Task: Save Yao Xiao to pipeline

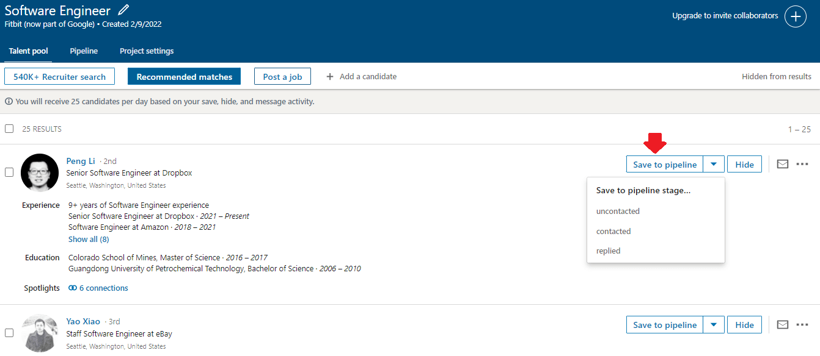Action: [x=665, y=325]
